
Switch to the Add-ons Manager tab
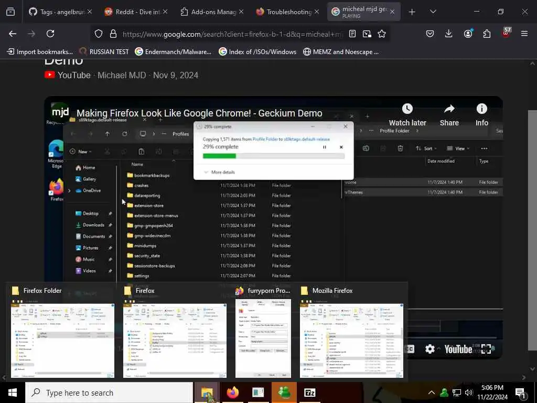point(212,12)
